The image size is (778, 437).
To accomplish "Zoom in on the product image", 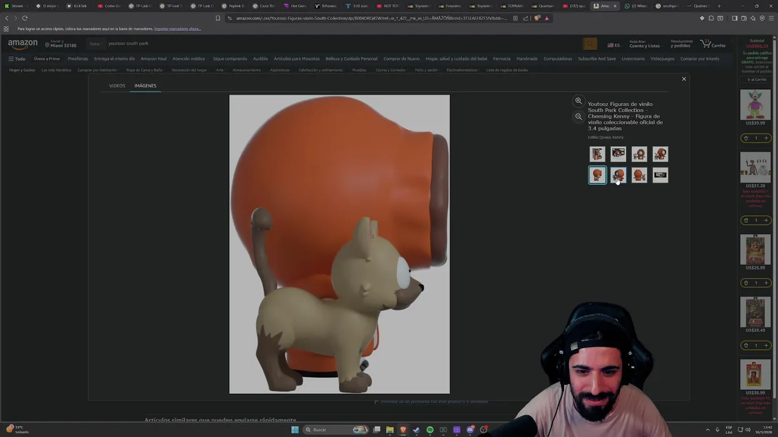I will pos(579,101).
